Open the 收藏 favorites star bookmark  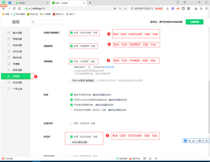click(6, 14)
